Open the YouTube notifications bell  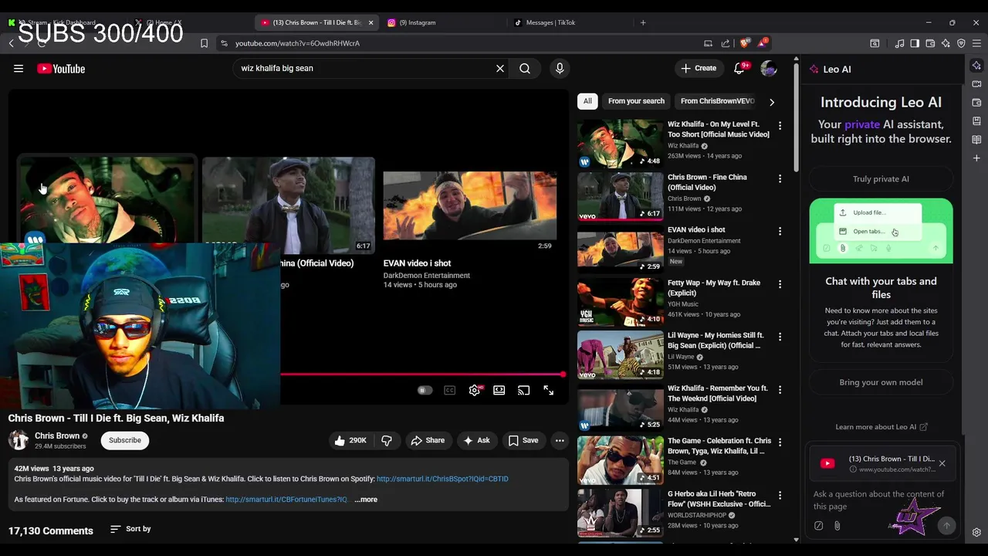[x=739, y=69]
